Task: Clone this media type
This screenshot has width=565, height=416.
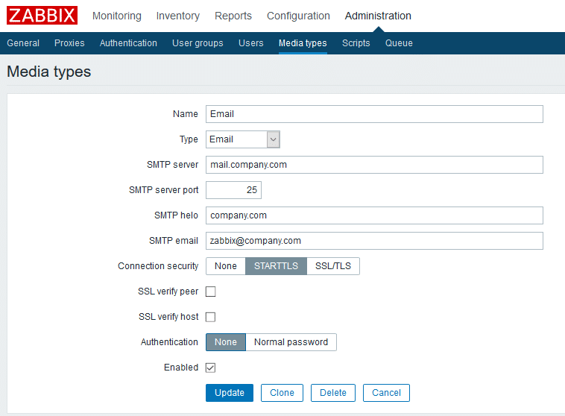Action: (282, 393)
